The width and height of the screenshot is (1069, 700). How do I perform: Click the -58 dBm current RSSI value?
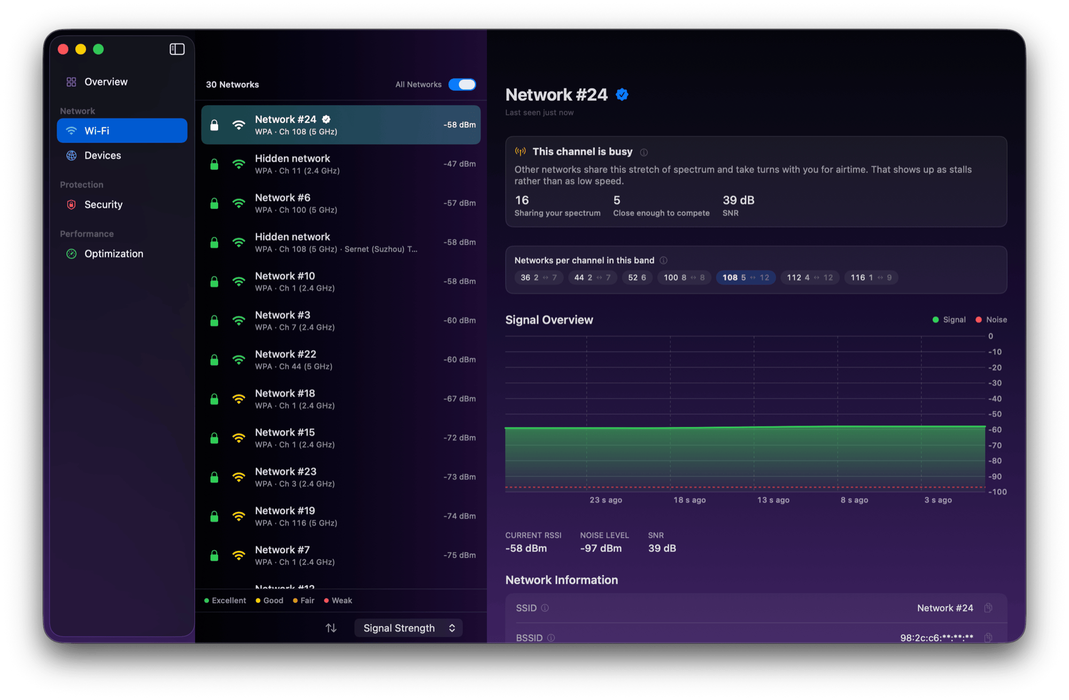point(526,548)
